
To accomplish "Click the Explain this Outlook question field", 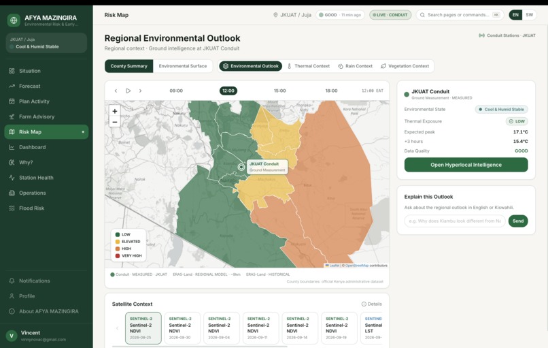I will [x=455, y=221].
